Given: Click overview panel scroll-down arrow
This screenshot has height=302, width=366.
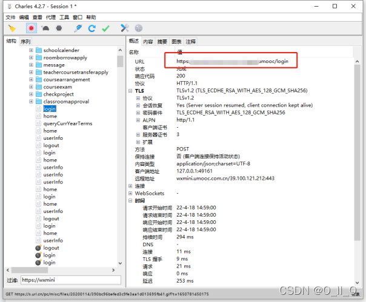Looking at the screenshot, I should click(357, 283).
